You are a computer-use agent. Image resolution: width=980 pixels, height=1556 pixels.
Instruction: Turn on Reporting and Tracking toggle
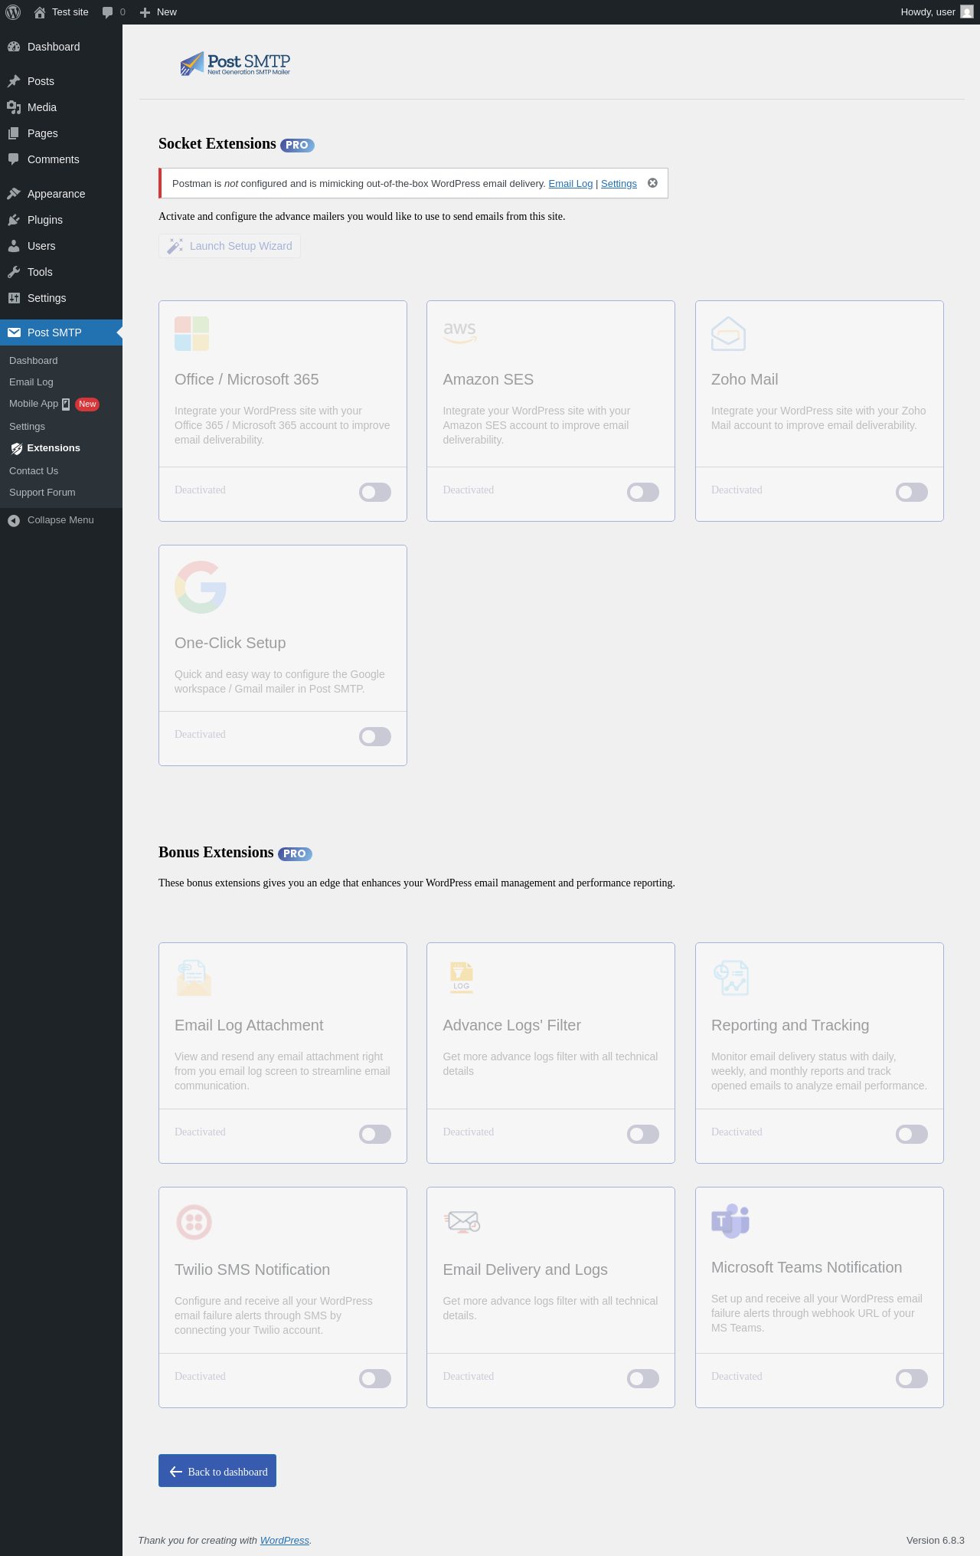(x=911, y=1134)
